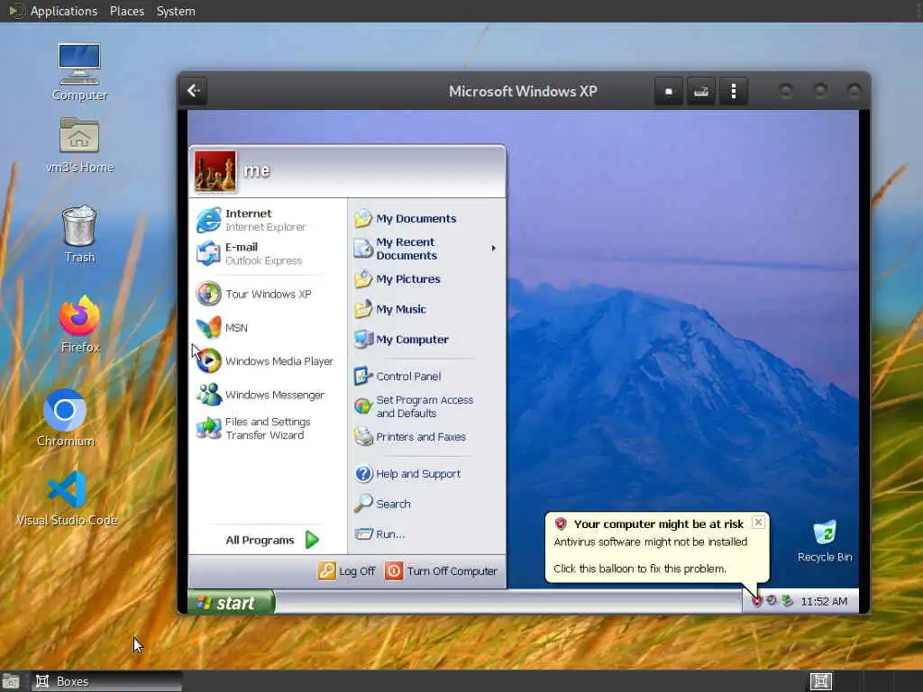Viewport: 923px width, 692px height.
Task: Open the Places menu
Action: 126,11
